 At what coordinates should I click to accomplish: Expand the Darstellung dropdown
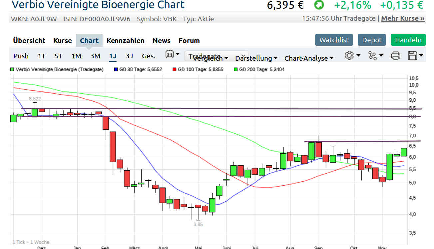(256, 58)
